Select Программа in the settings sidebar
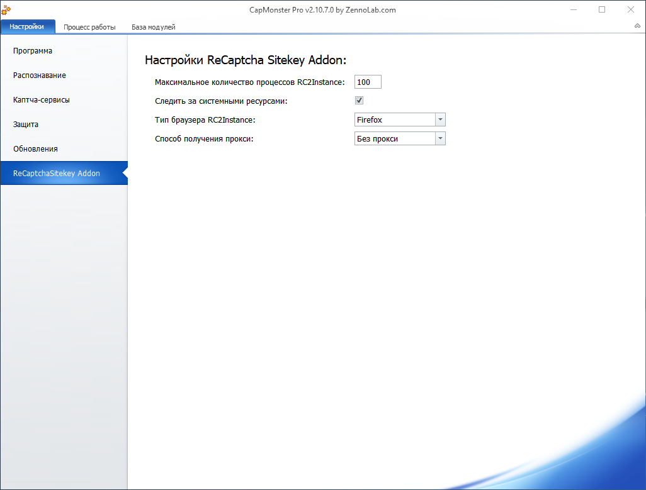This screenshot has width=646, height=490. click(x=64, y=51)
